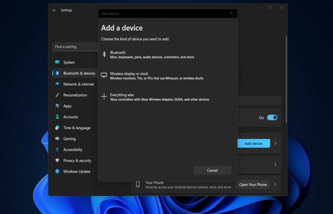Screen dimensions: 333x214
Task: Click the Windows Update sync icon
Action: [57, 171]
